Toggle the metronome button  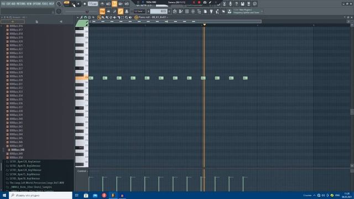[102, 4]
